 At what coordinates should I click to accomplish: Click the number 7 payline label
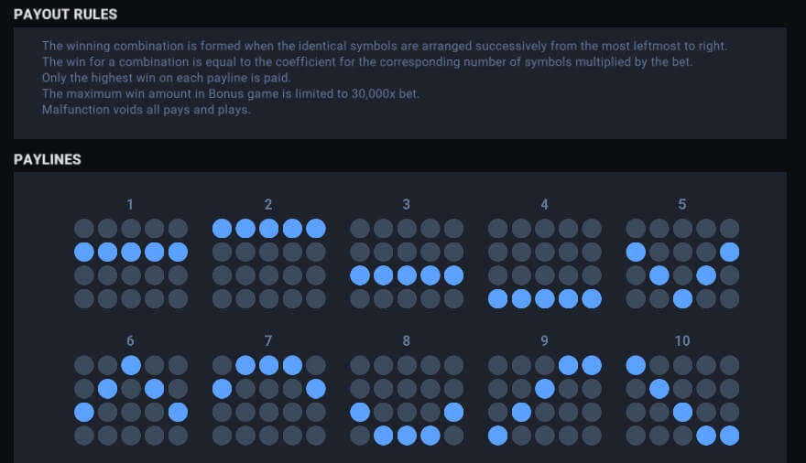(268, 340)
